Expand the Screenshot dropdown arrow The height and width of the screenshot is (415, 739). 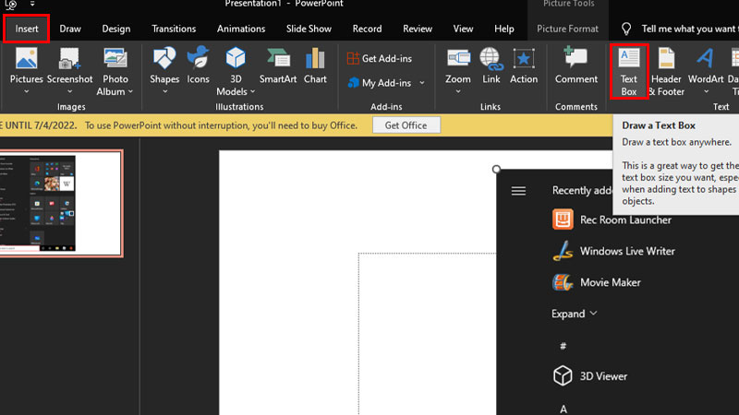pyautogui.click(x=69, y=91)
